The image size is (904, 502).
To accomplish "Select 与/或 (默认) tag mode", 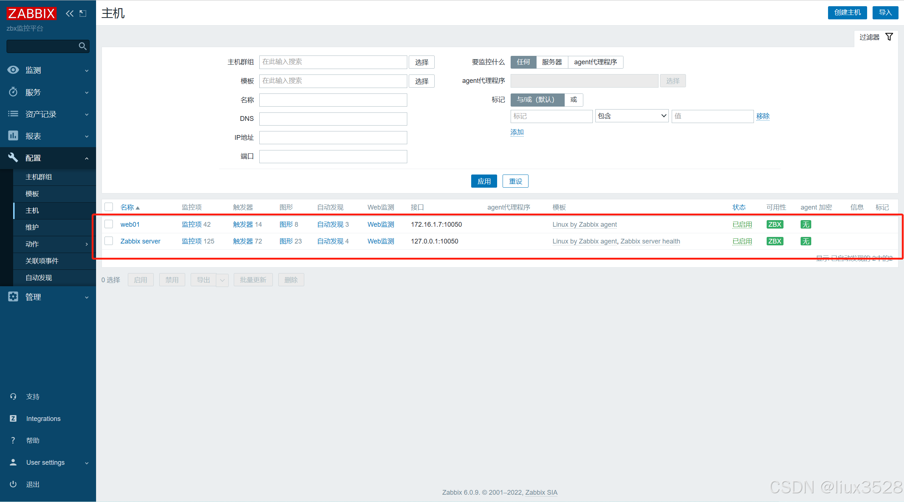I will coord(537,100).
